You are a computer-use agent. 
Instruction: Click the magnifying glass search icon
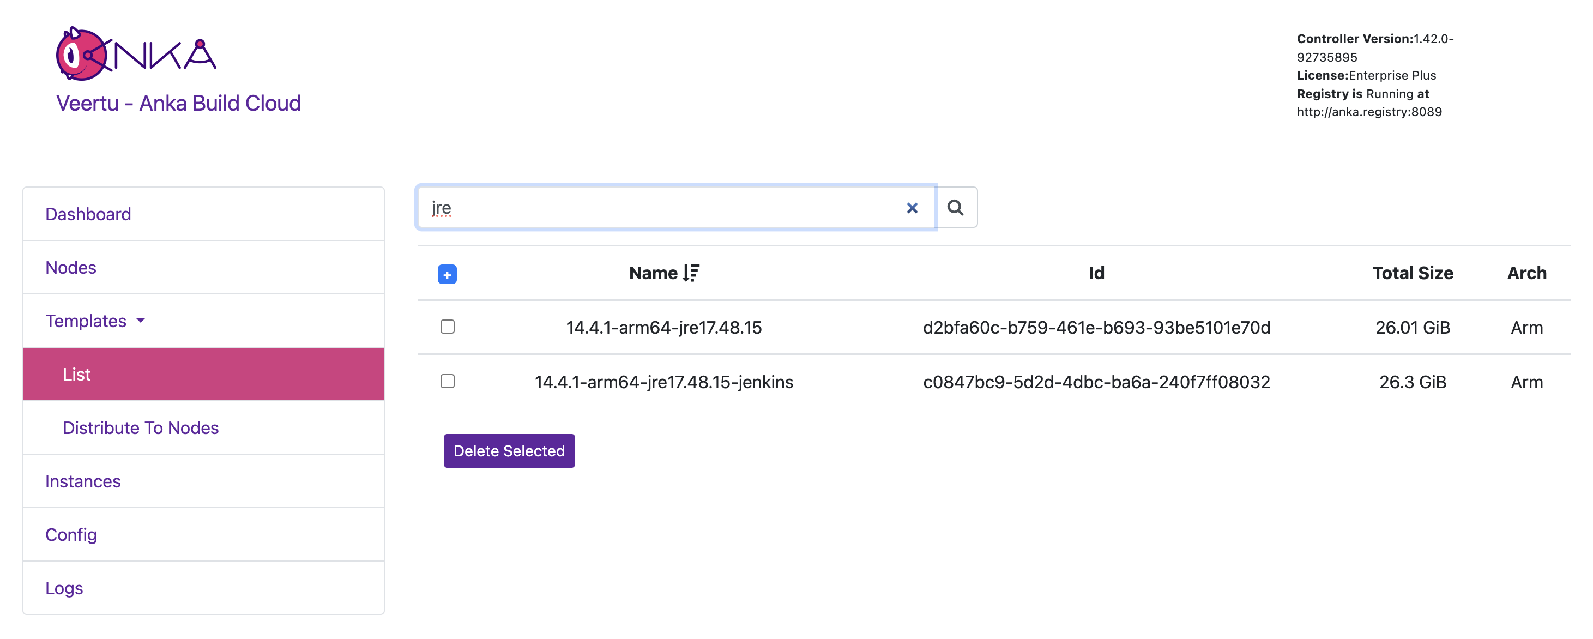[956, 208]
